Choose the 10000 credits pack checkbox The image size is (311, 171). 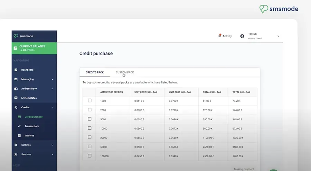click(89, 128)
